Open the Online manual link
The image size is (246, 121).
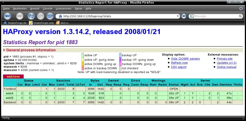pos(226,67)
